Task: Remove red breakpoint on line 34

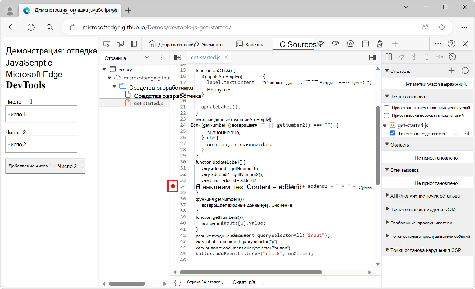Action: tap(173, 186)
